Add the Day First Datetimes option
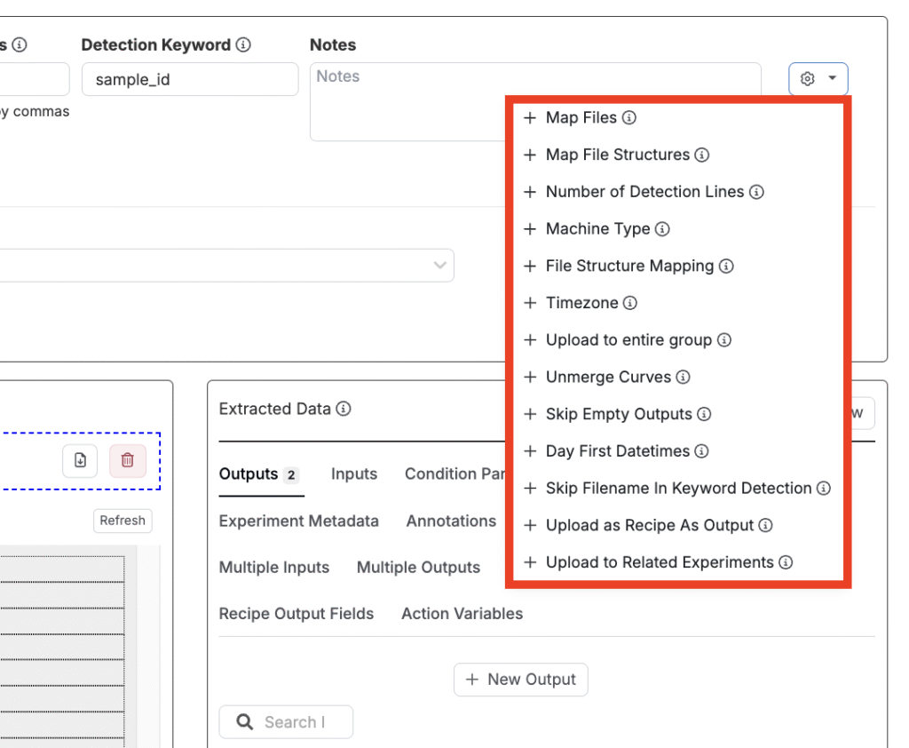Image resolution: width=909 pixels, height=748 pixels. (617, 451)
